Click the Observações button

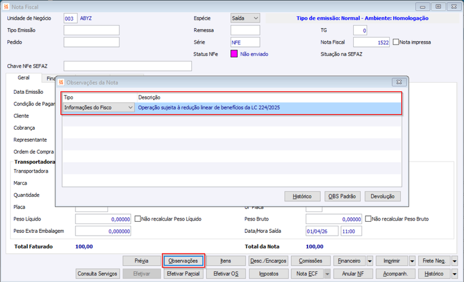(x=183, y=261)
